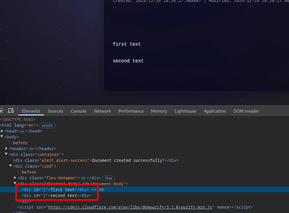This screenshot has width=289, height=213.
Task: Collapse the div class container node
Action: pos(6,154)
